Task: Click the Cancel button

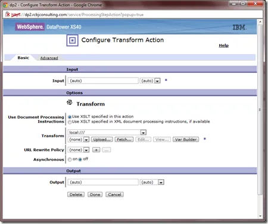Action: (x=114, y=195)
